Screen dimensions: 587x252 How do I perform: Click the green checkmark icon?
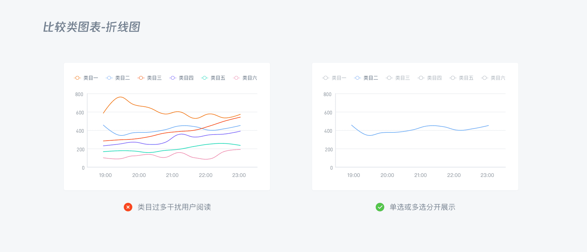click(380, 207)
